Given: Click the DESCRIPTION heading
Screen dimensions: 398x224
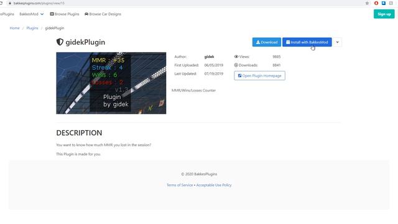Looking at the screenshot, I should [x=79, y=133].
